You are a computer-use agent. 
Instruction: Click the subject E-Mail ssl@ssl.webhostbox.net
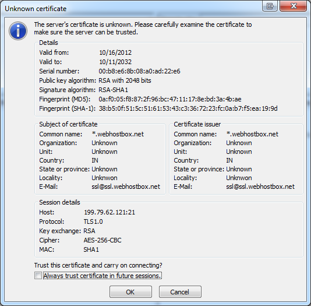pyautogui.click(x=126, y=187)
